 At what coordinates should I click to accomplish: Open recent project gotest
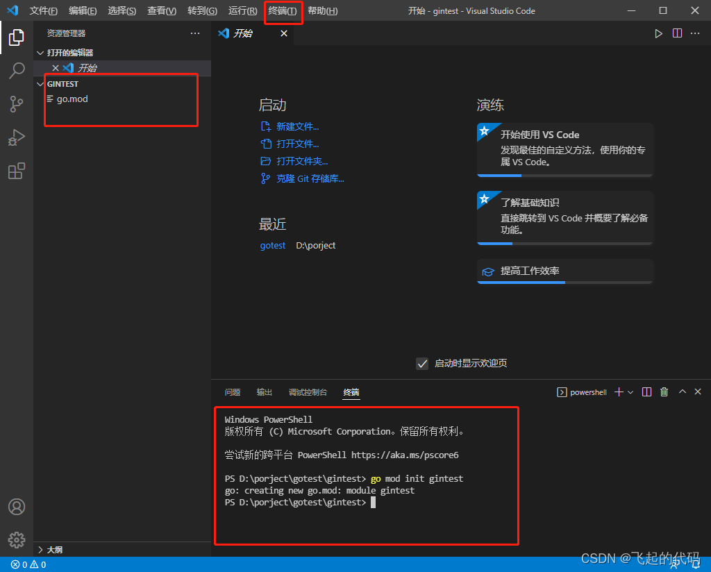tap(272, 246)
